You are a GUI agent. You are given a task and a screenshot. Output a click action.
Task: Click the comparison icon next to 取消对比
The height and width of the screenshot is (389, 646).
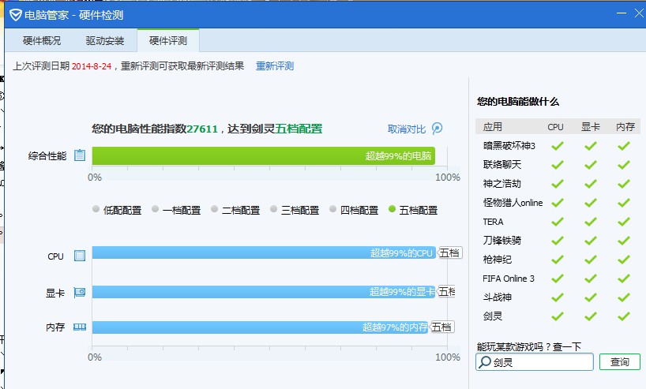click(438, 129)
